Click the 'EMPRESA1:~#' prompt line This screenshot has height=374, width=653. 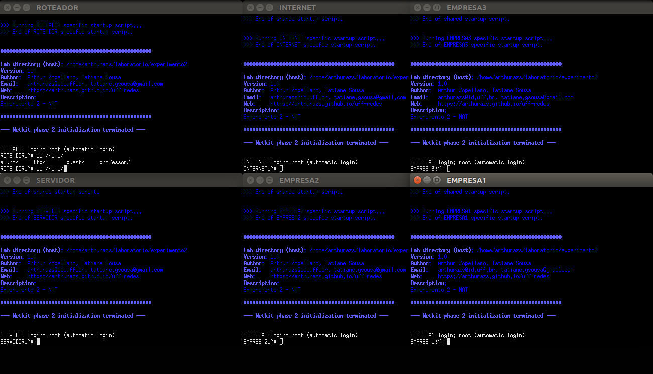[x=430, y=342]
